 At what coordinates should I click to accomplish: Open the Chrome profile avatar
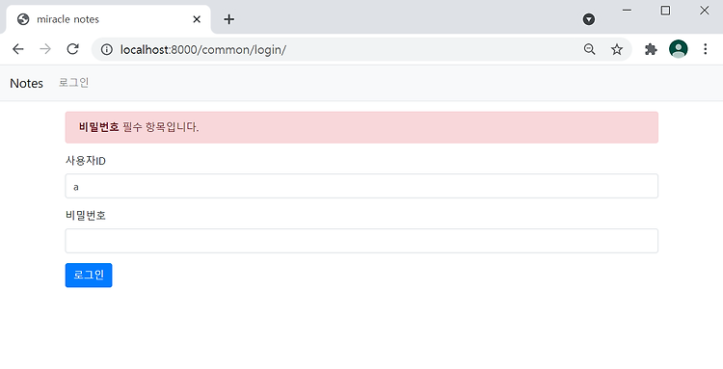pos(679,49)
